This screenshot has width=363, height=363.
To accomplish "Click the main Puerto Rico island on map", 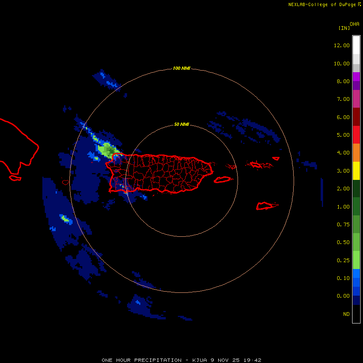I will pos(159,173).
